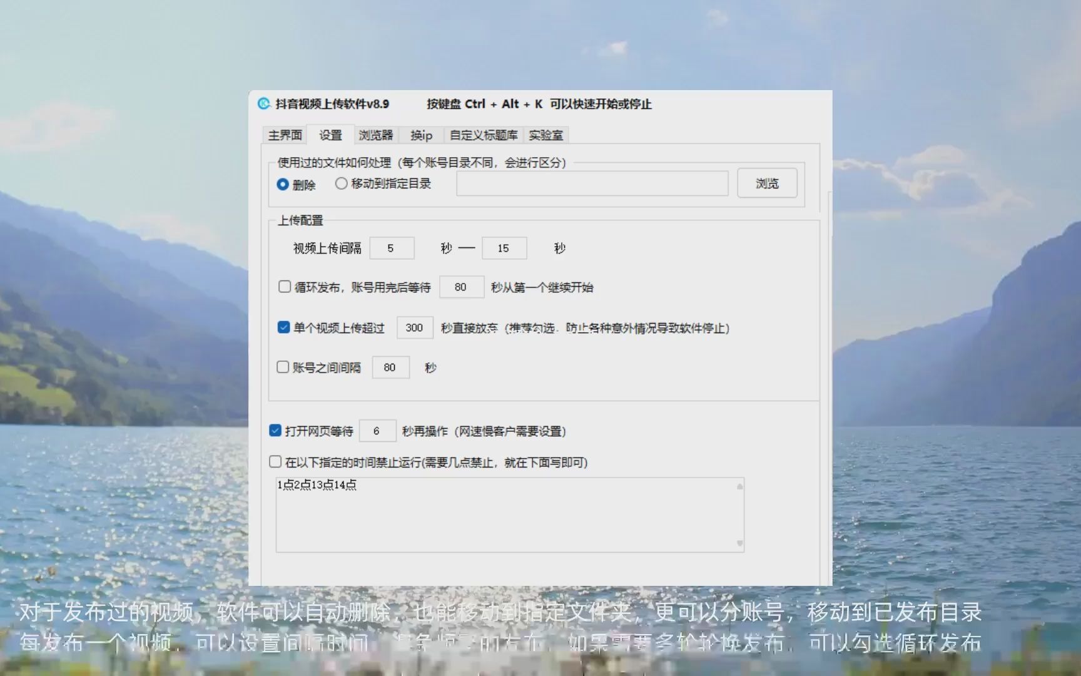Click the 浏览 browse button
This screenshot has height=676, width=1081.
point(767,183)
